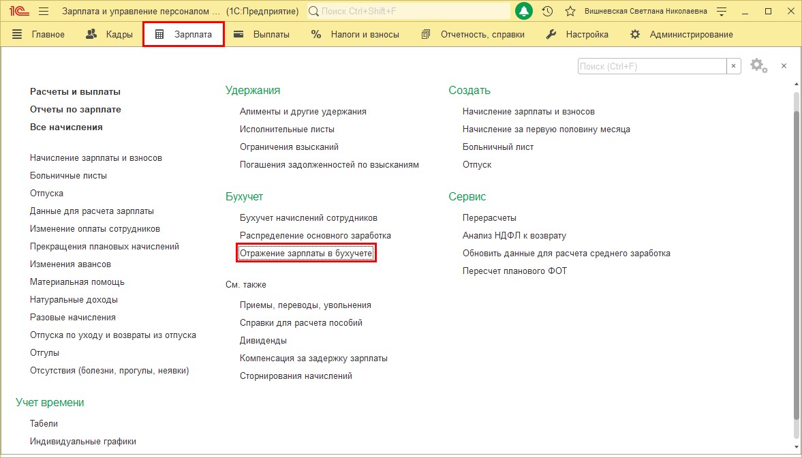Viewport: 802px width, 458px height.
Task: Open Ограничения взысканий
Action: point(289,147)
